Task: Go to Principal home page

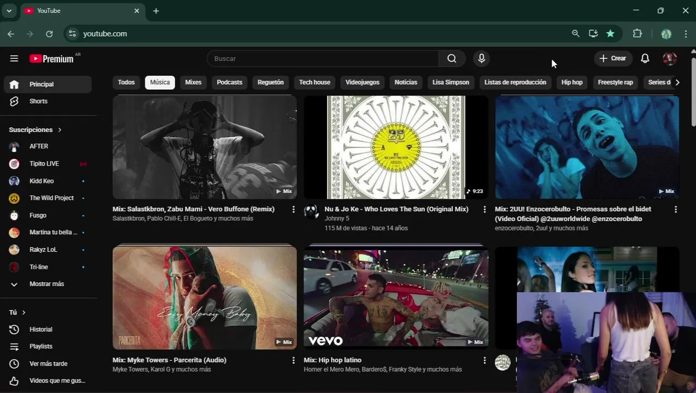Action: click(x=49, y=85)
